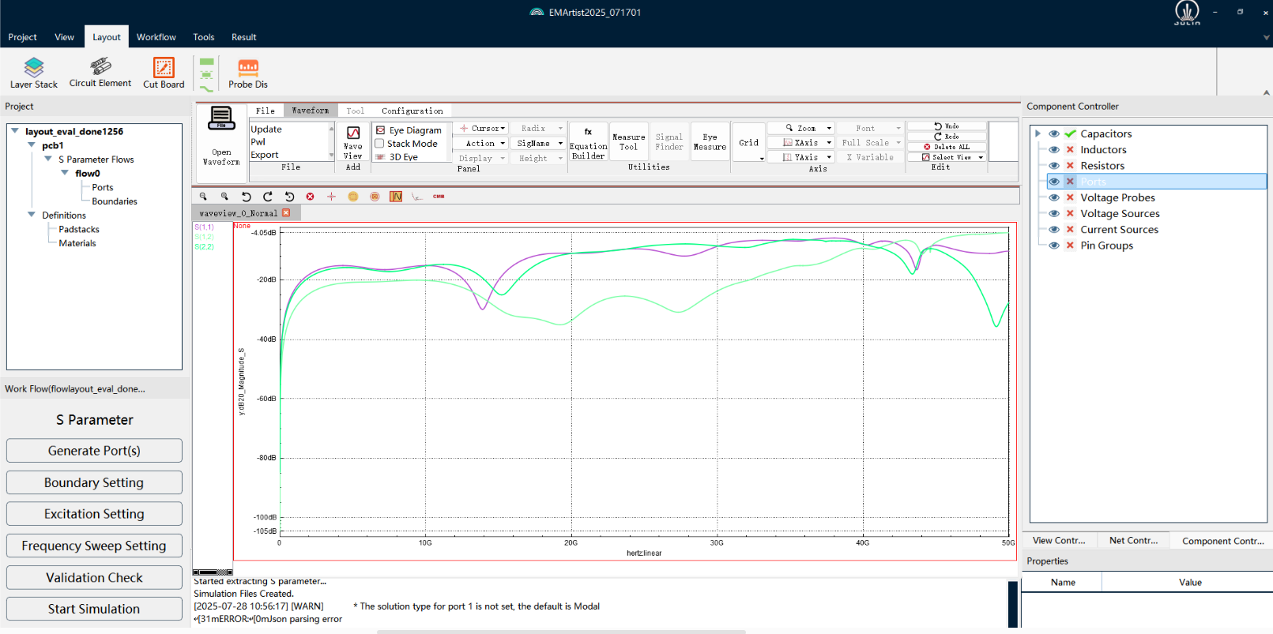1273x634 pixels.
Task: Click Start Simulation button
Action: (x=94, y=609)
